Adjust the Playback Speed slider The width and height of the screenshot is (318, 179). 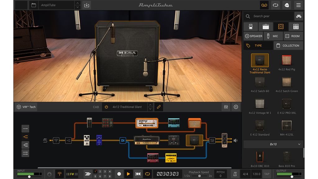(199, 176)
